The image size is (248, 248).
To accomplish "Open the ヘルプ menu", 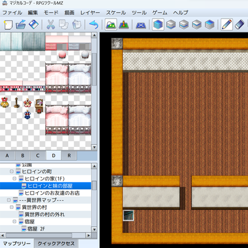I will coord(180,12).
